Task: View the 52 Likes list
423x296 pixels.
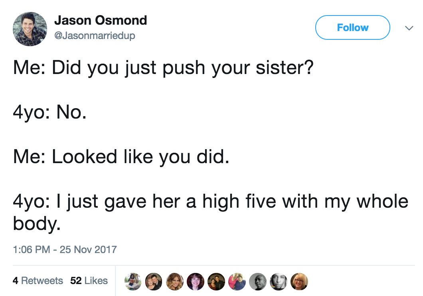Action: (89, 280)
